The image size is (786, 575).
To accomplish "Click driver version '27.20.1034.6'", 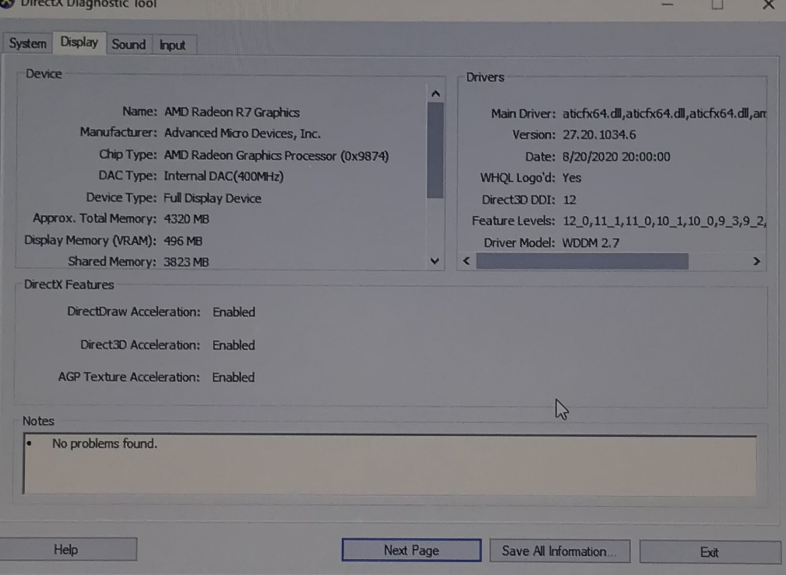I will [x=599, y=135].
